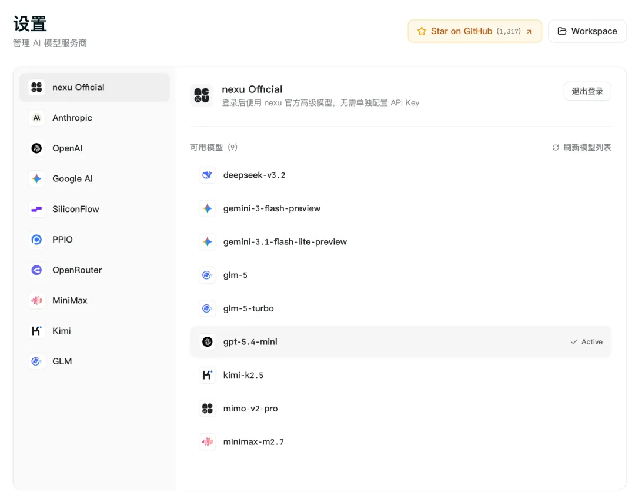Screen dimensions: 635x498
Task: Click the OpenAI provider icon
Action: [x=36, y=148]
